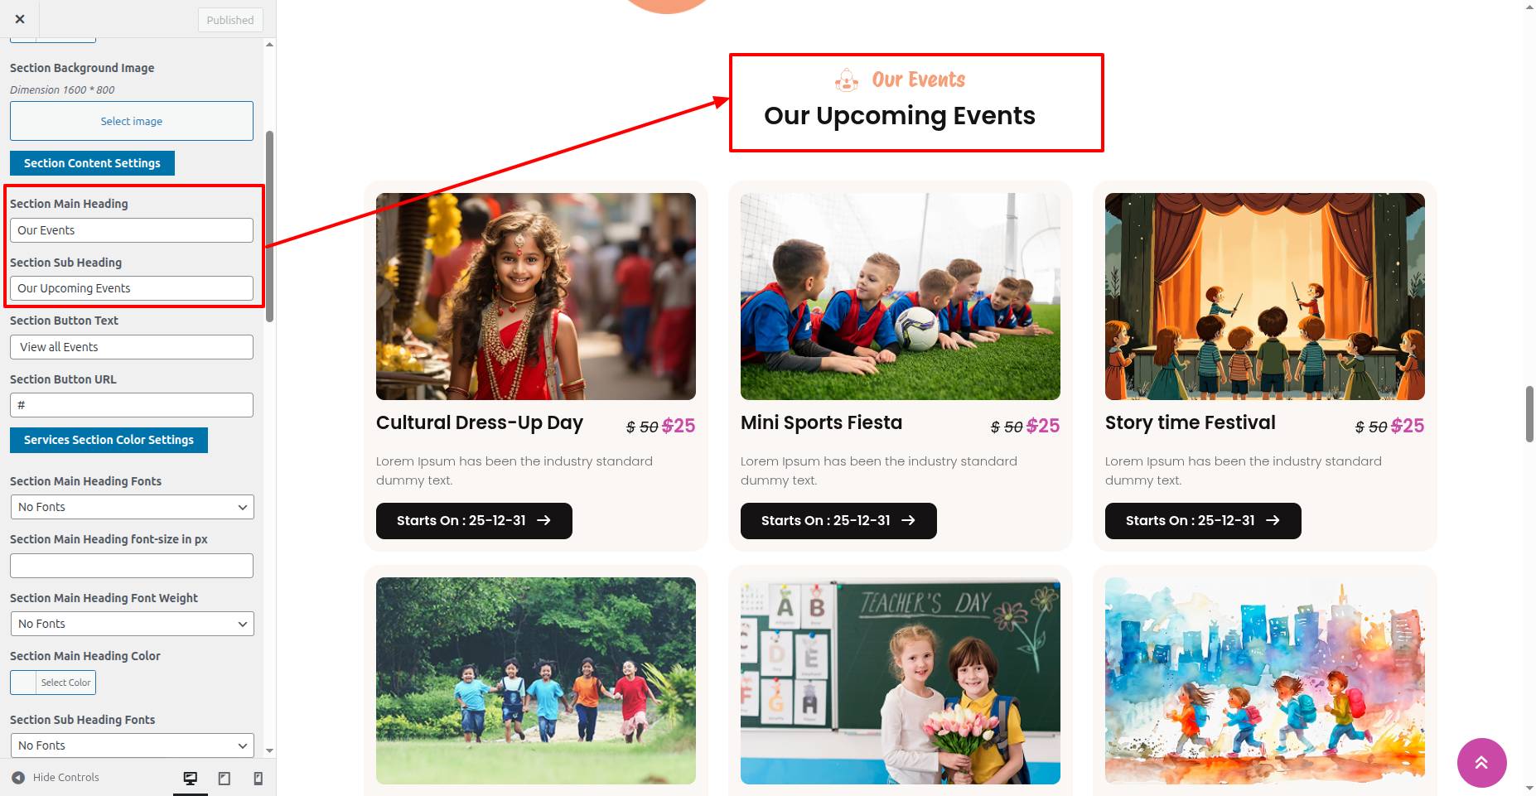Click the Our Events mascot icon

click(x=847, y=80)
